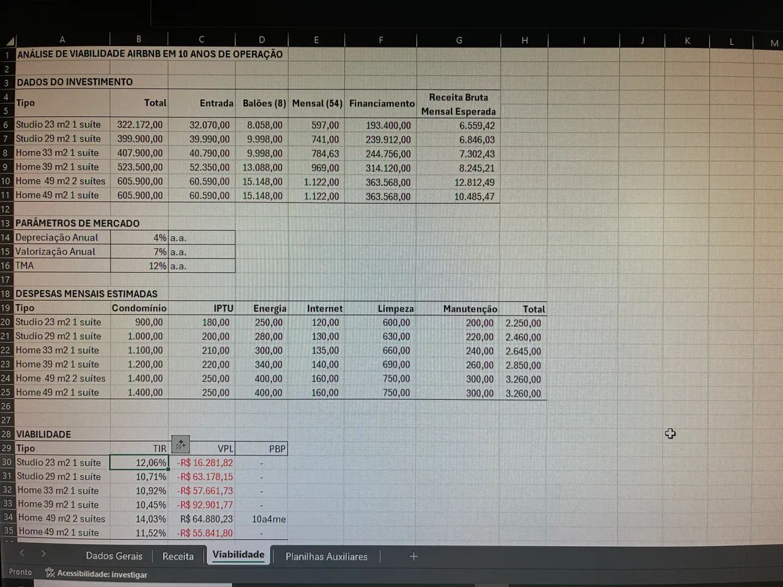The image size is (783, 587).
Task: Click the title cell ANÁLISE DE VIABILIDADE AIRBNB
Action: tap(150, 54)
